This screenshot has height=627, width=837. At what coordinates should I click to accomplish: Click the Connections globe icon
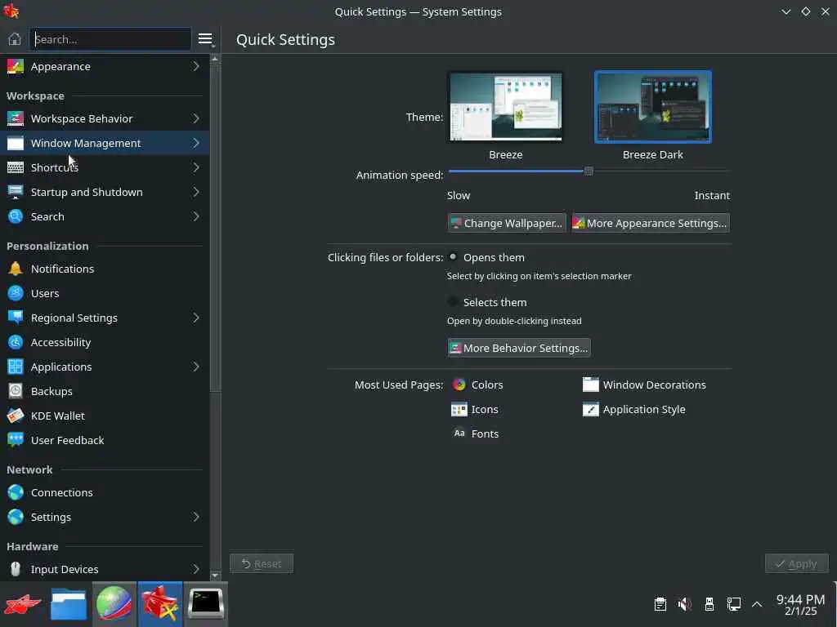(x=16, y=492)
